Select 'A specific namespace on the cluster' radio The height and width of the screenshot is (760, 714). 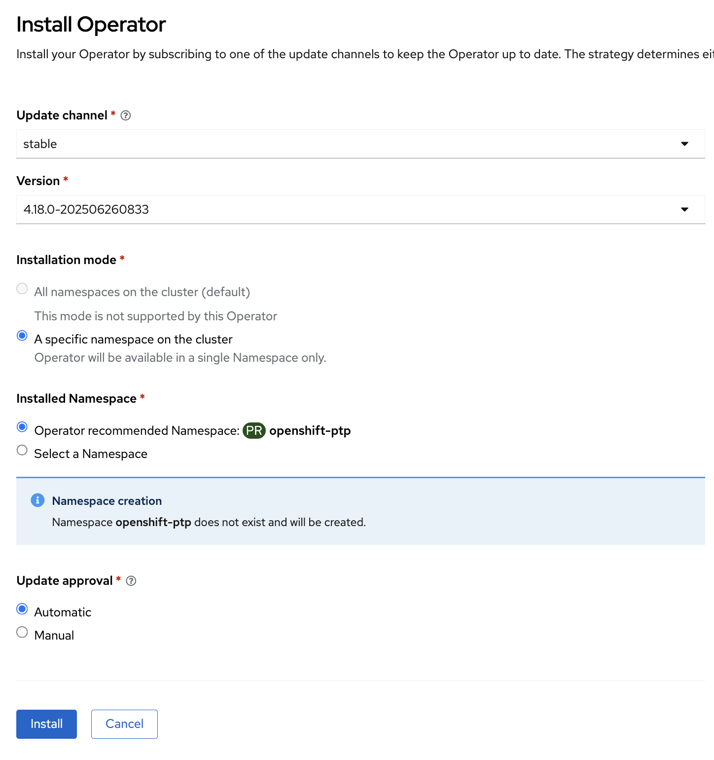pyautogui.click(x=22, y=336)
